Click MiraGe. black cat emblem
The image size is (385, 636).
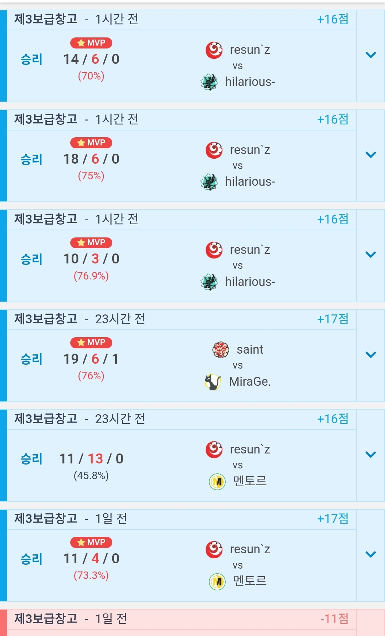click(213, 382)
